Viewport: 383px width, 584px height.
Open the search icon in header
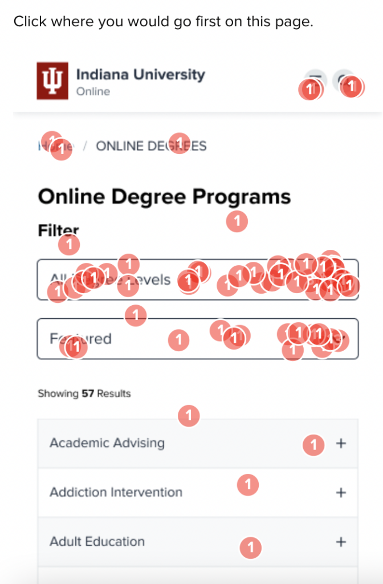coord(344,80)
